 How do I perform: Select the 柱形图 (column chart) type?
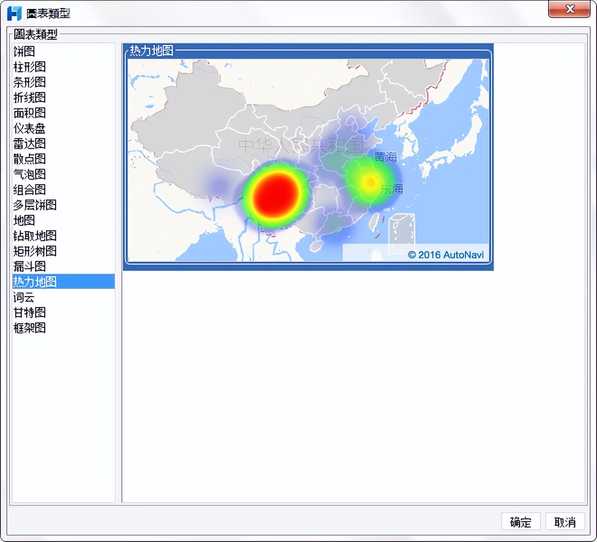click(29, 67)
